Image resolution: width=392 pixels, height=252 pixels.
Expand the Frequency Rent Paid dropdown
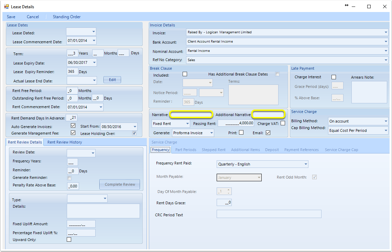click(x=305, y=164)
